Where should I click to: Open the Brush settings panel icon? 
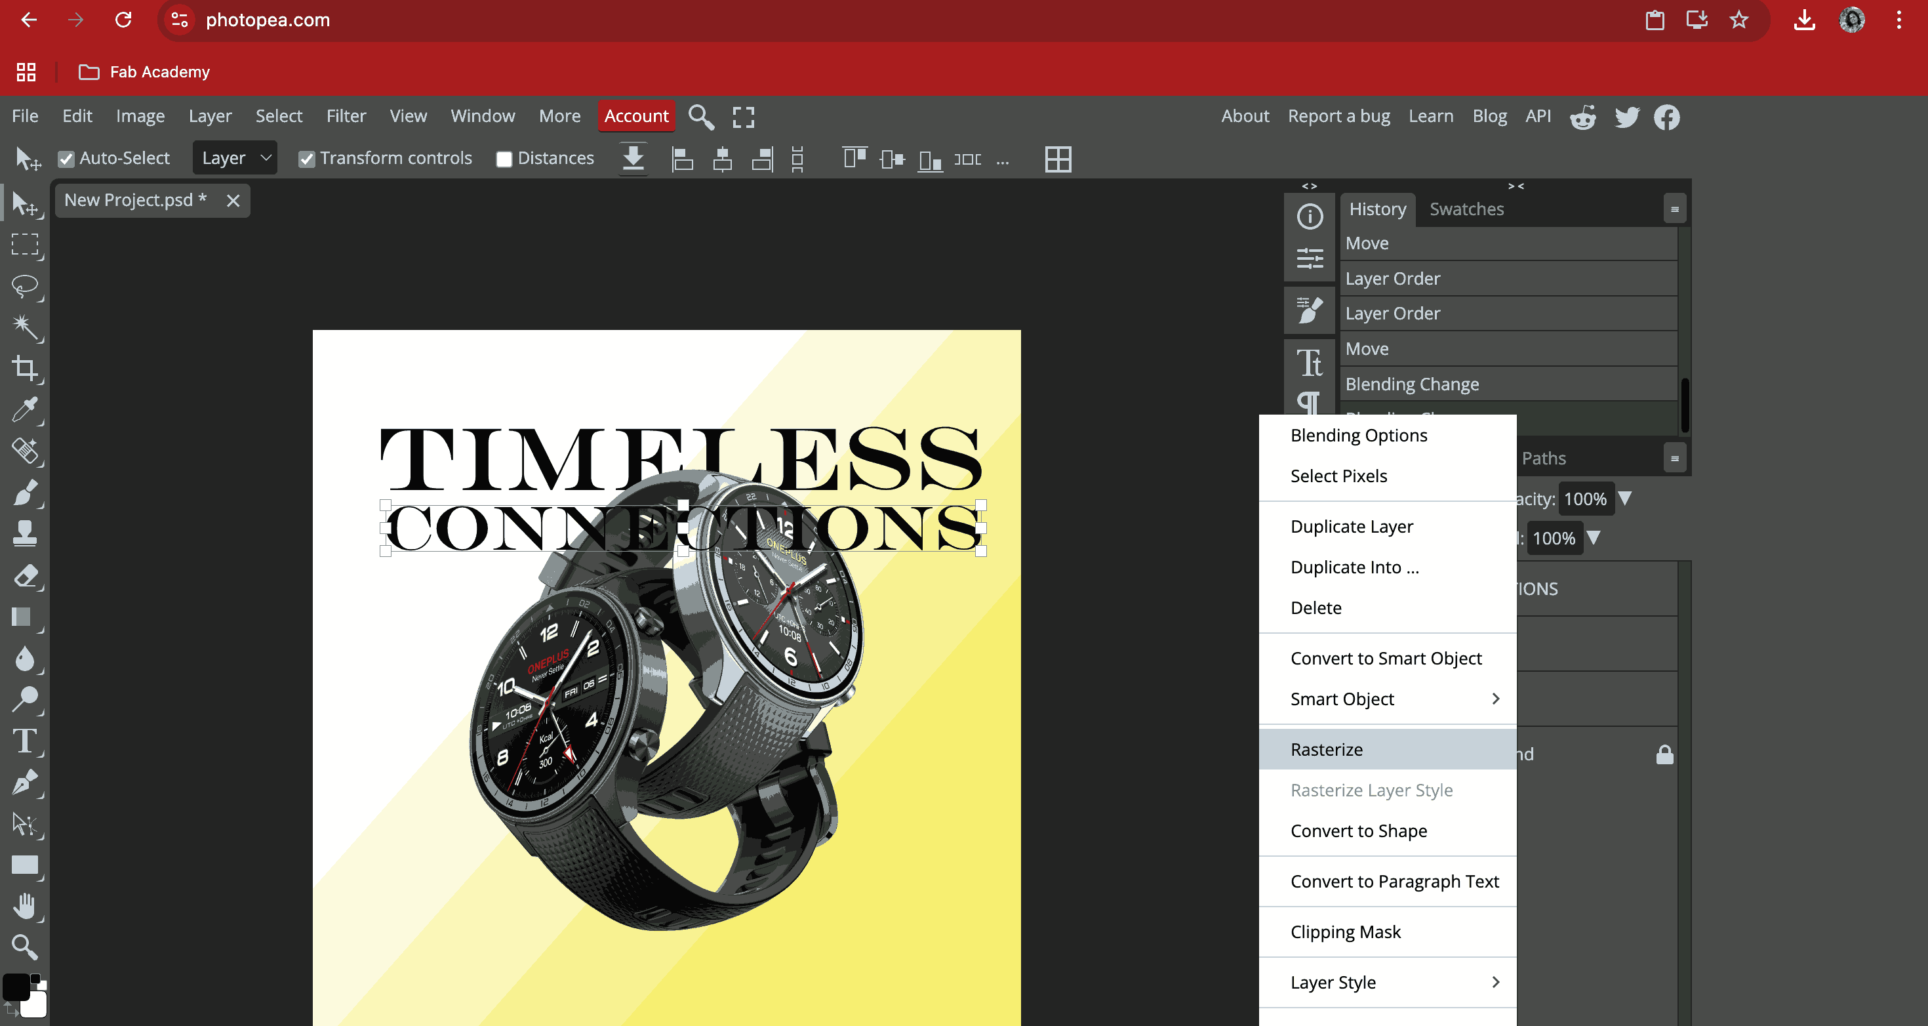click(1309, 309)
